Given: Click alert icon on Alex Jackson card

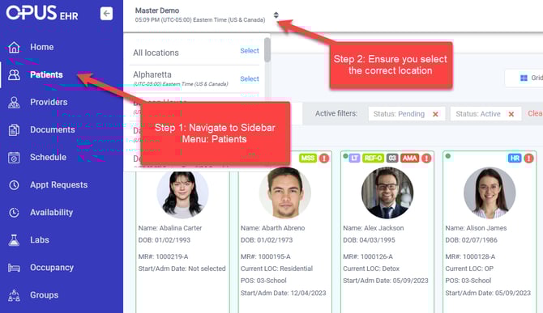Looking at the screenshot, I should tap(426, 159).
